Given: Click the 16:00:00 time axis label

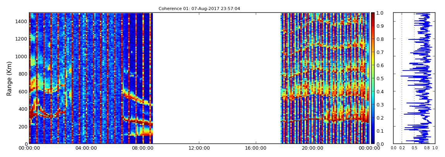Looking at the screenshot, I should click(x=256, y=148).
